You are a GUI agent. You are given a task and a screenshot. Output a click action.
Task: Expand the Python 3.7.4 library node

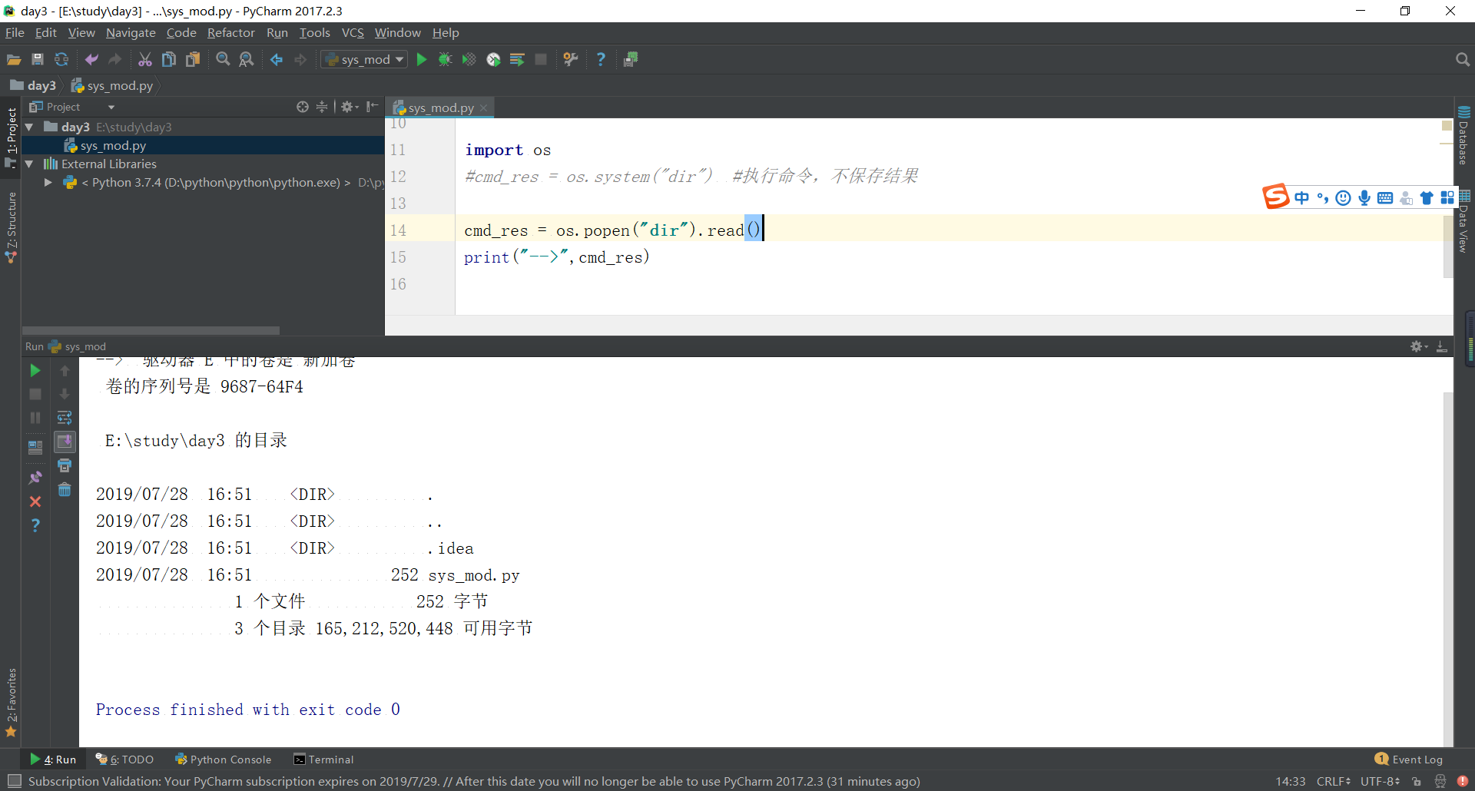pos(48,182)
